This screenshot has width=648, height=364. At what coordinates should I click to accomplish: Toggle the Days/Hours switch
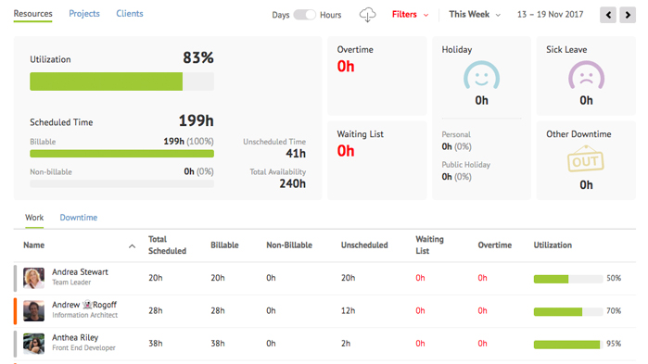(305, 15)
